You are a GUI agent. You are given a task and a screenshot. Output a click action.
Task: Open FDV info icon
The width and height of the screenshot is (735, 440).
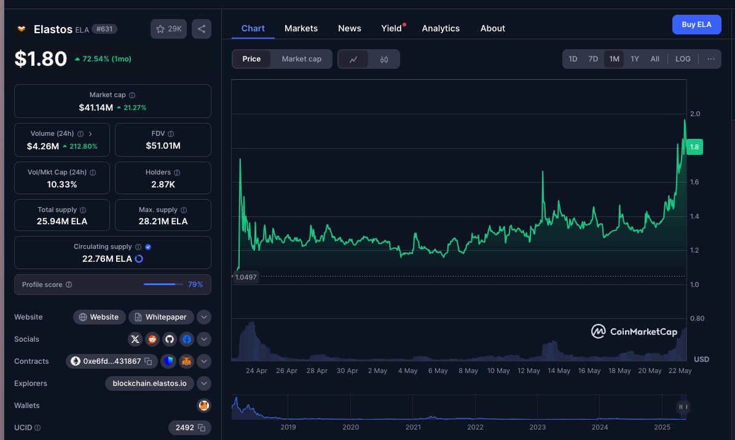171,134
